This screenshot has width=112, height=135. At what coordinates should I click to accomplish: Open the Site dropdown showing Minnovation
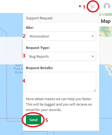pyautogui.click(x=61, y=36)
